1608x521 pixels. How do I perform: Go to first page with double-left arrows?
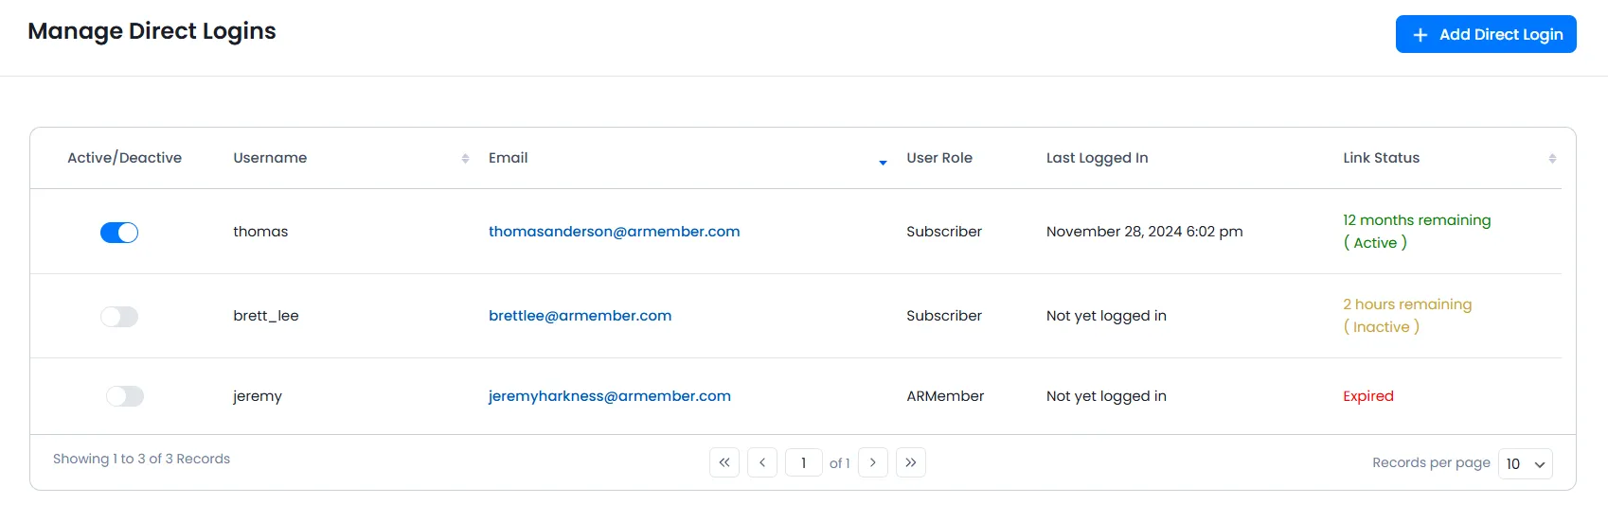tap(724, 462)
